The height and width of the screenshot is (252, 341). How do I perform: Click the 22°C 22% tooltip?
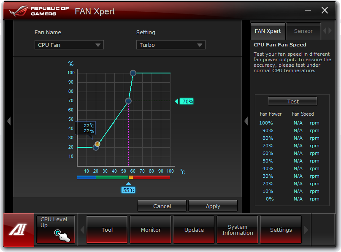click(85, 128)
